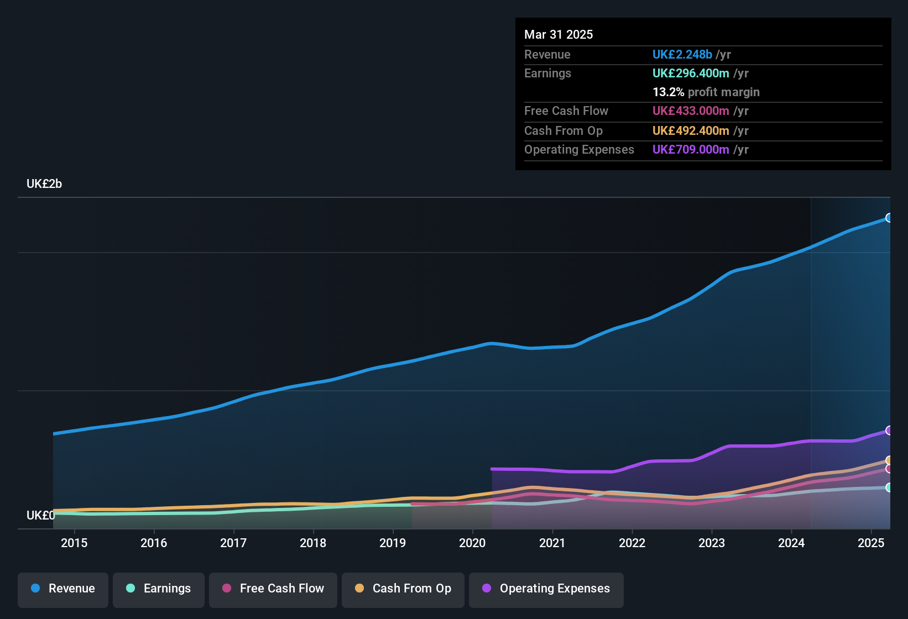Select the 2015 label on the x-axis

click(74, 543)
